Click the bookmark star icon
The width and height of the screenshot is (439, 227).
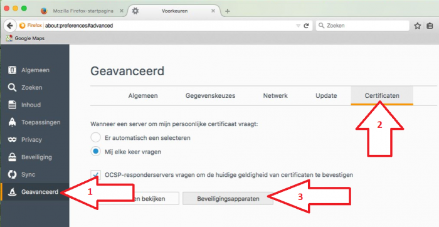(418, 26)
